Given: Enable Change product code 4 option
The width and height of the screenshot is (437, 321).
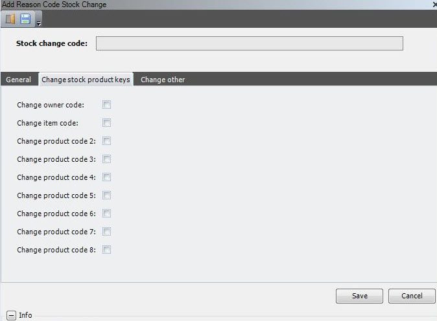Looking at the screenshot, I should point(106,177).
